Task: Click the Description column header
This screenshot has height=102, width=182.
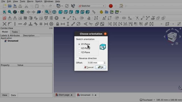Action: 29,35
